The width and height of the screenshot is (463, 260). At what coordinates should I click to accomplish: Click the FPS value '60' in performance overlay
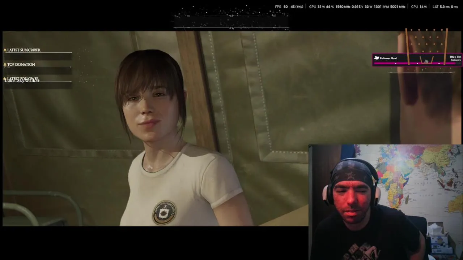285,6
